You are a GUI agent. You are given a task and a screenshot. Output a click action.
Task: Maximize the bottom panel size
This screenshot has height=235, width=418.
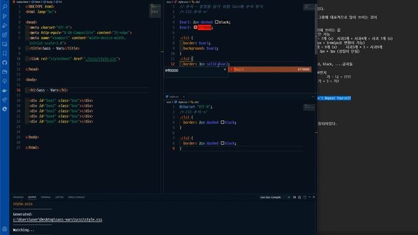click(310, 197)
